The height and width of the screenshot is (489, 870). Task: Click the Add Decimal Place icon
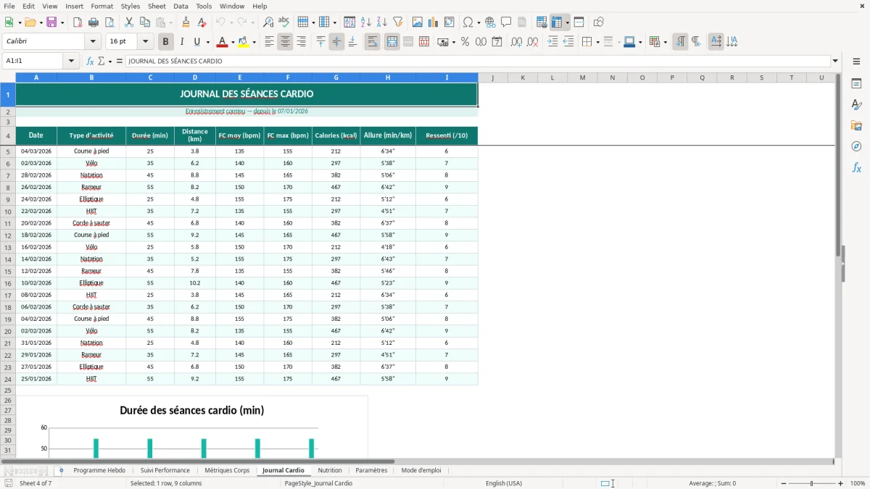click(517, 42)
